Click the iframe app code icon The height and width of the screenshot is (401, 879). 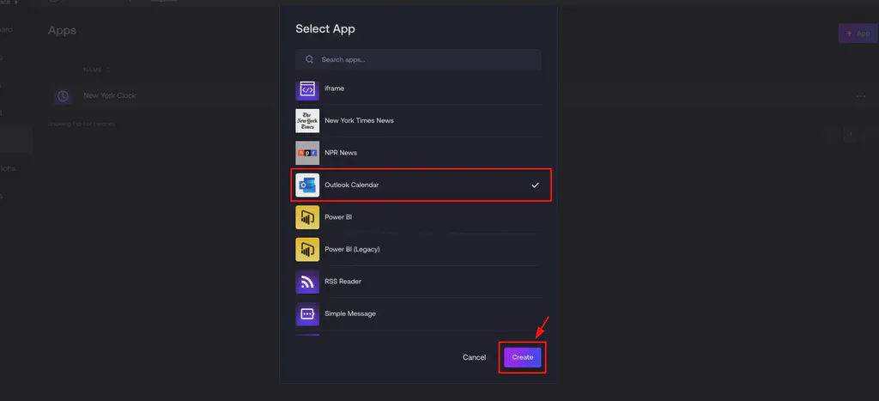pos(307,88)
